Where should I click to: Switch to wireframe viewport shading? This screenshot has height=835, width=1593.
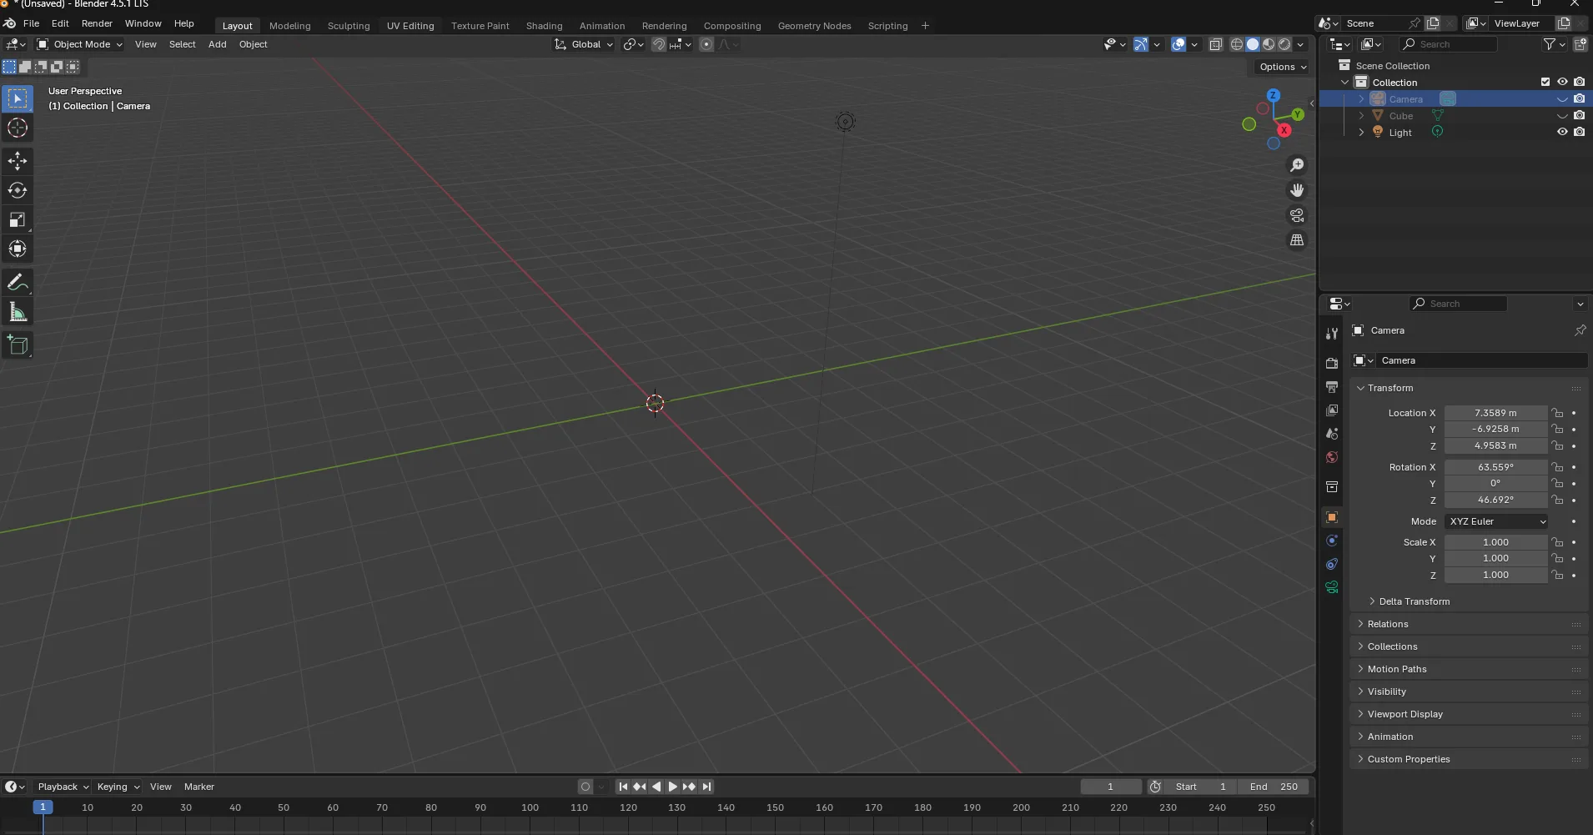[1237, 44]
